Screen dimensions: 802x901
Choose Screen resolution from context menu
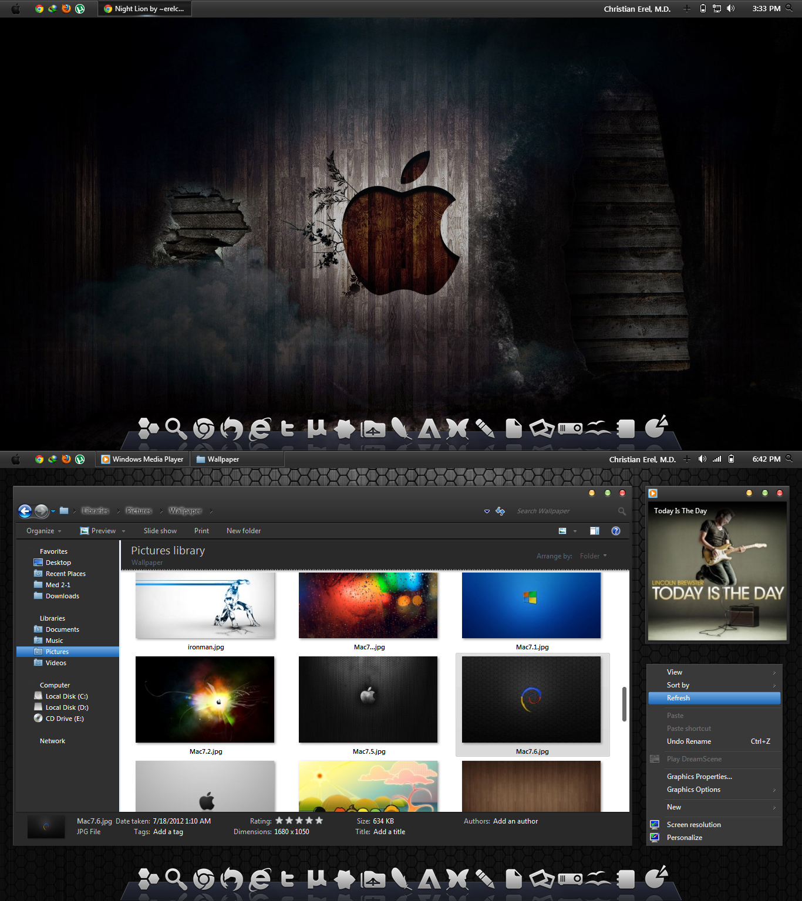click(x=715, y=825)
